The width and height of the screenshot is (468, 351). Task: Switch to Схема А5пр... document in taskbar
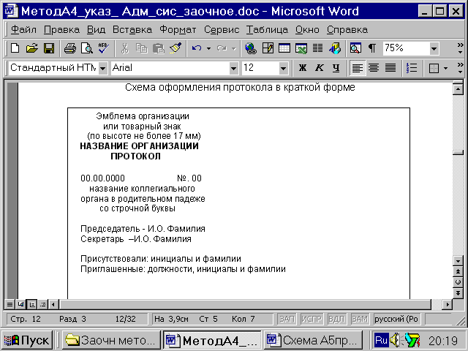click(314, 340)
